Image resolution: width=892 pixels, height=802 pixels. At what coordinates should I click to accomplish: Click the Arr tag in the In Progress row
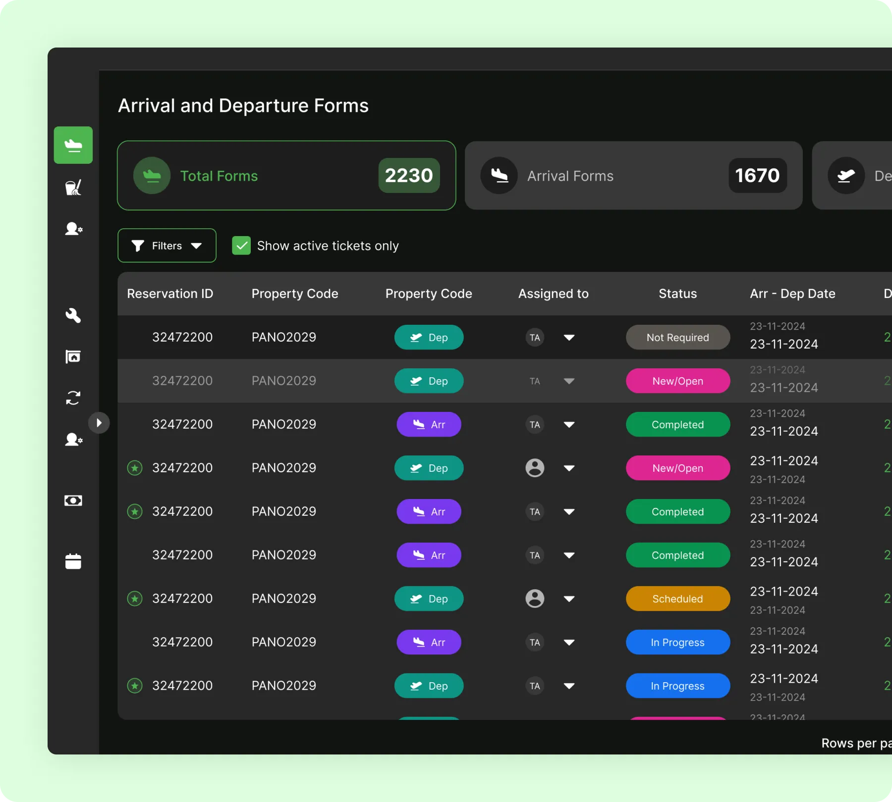429,643
